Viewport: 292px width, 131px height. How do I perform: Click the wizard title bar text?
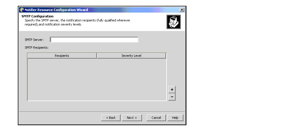pos(56,10)
